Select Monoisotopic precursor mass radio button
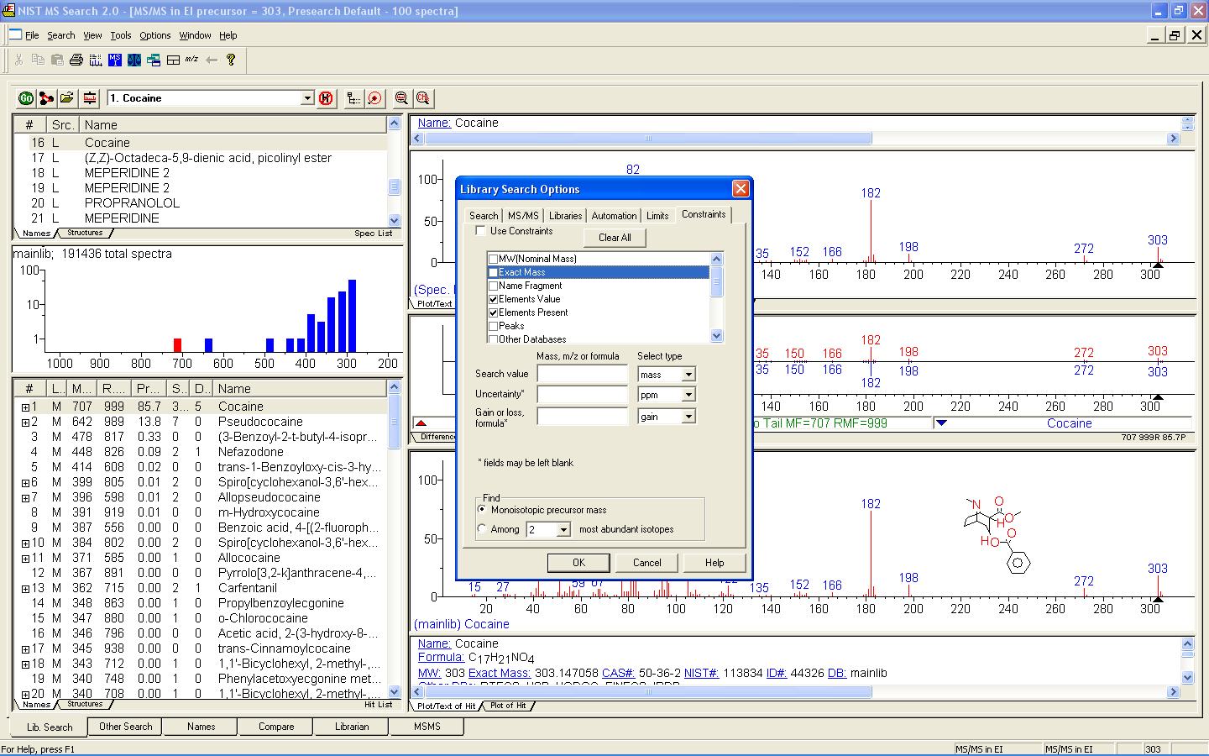Viewport: 1209px width, 756px height. [x=482, y=510]
